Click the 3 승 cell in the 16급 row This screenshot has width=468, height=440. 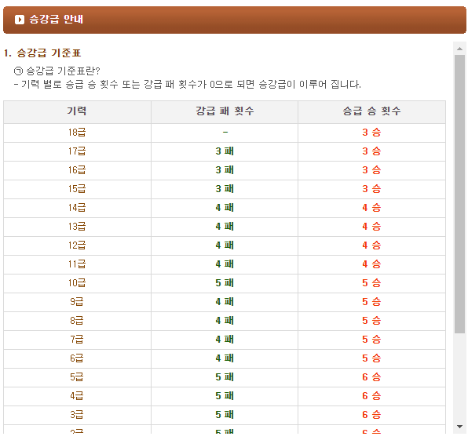[x=371, y=170]
